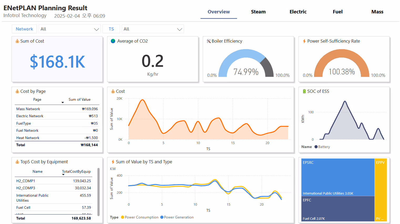Select the Mass Network row
Screen dimensions: 400x224
[57, 109]
